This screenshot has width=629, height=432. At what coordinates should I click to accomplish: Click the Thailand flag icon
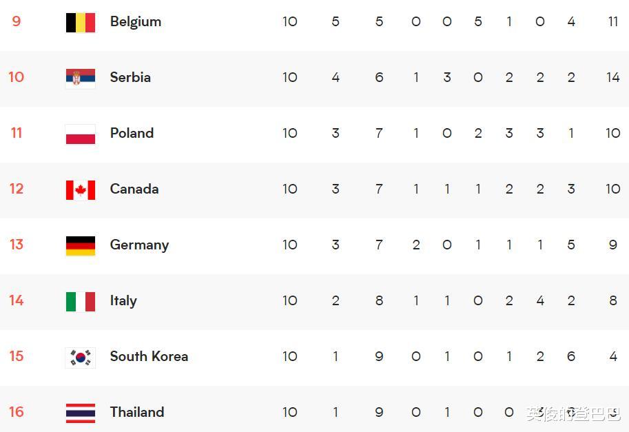click(80, 413)
